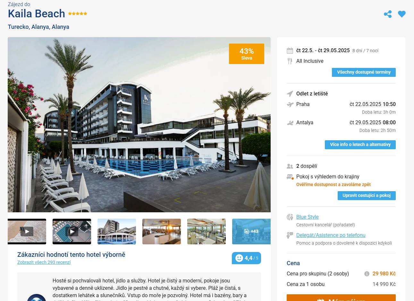Viewport: 414px width, 301px height.
Task: Click the globe icon beside Blue Style
Action: pos(290,217)
